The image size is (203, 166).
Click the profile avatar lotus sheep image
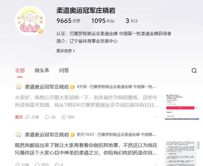point(30,21)
